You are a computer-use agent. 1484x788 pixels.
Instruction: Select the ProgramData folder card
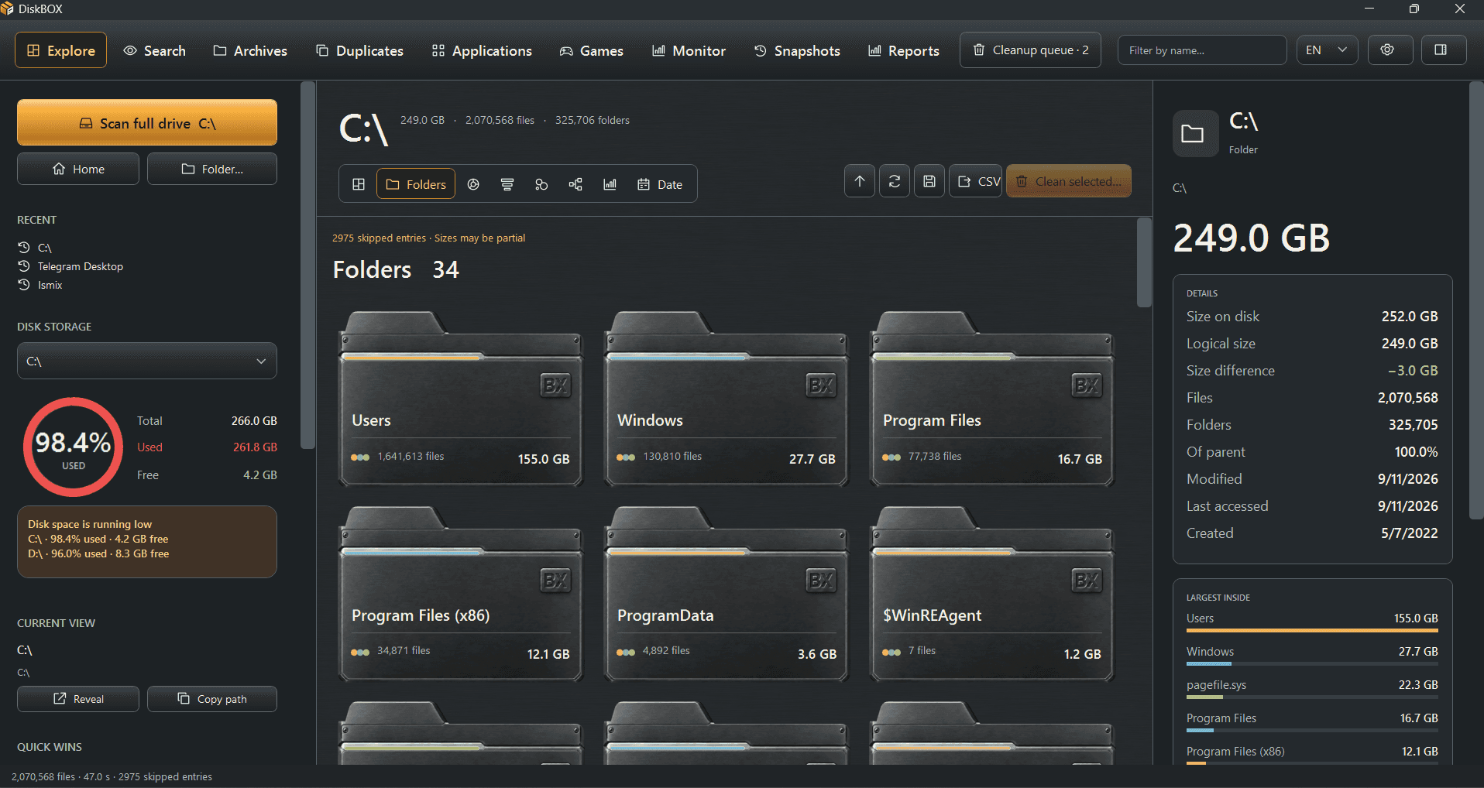pyautogui.click(x=727, y=594)
